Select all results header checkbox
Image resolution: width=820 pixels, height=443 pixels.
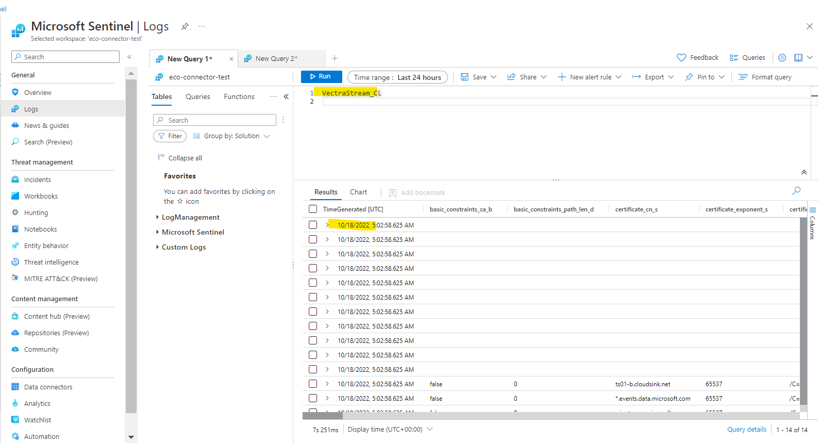coord(313,209)
